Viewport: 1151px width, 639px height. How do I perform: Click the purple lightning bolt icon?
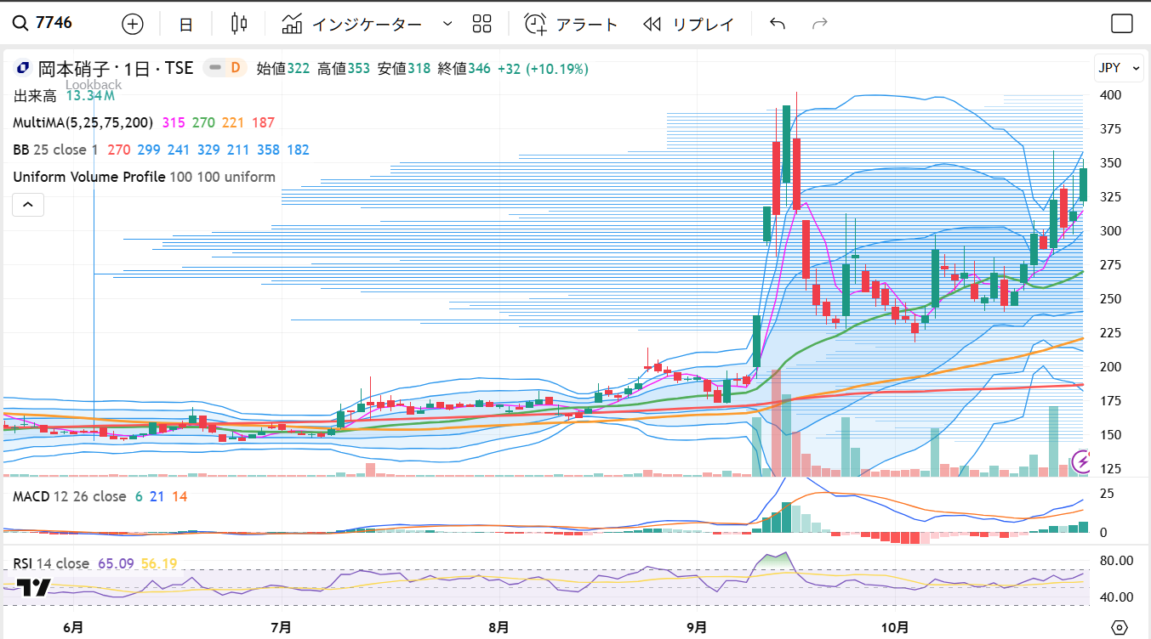click(x=1082, y=461)
